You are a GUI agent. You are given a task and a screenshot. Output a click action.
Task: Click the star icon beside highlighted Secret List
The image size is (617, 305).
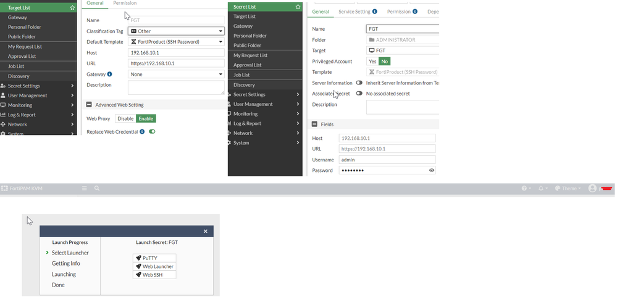coord(298,7)
